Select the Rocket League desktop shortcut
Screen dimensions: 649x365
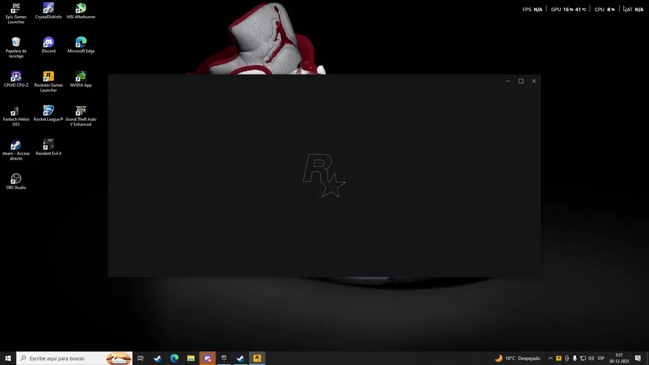tap(49, 114)
